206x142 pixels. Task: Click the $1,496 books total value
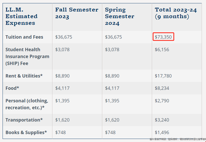[x=162, y=132]
